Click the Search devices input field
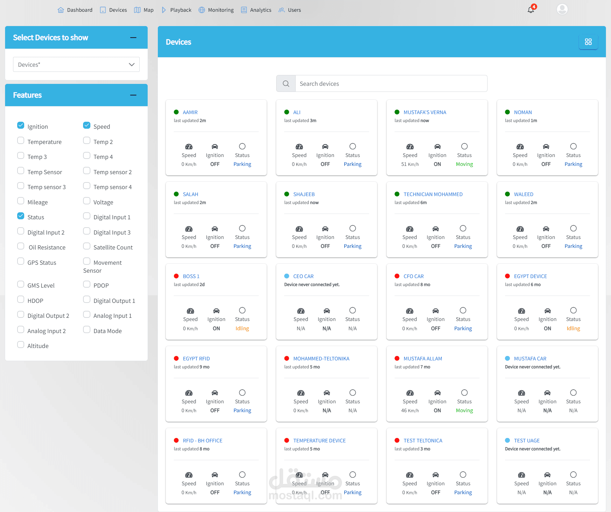Viewport: 611px width, 512px height. 391,84
